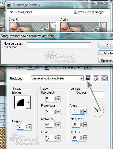113x149 pixels.
Task: Click the randomize parameters dice icon
Action: pos(96,78)
